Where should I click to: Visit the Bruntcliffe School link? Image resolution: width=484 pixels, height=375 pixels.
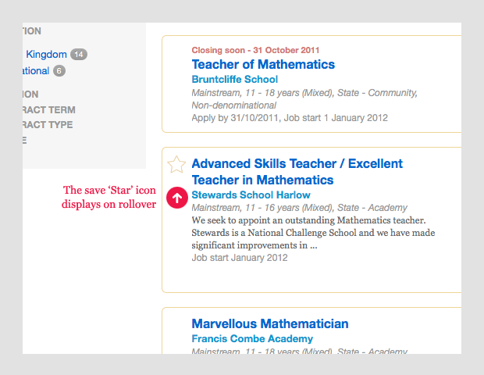pyautogui.click(x=234, y=80)
